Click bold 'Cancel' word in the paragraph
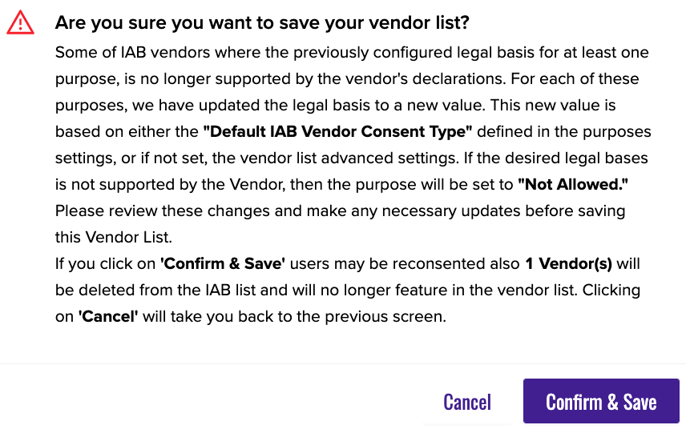This screenshot has height=429, width=686. click(x=108, y=316)
